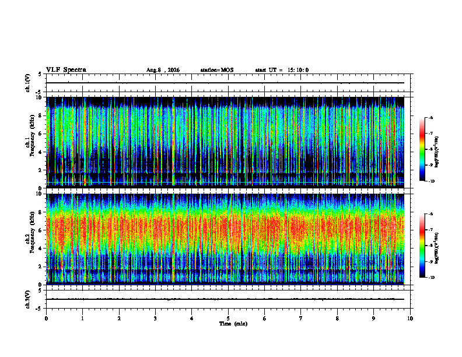Screen dimensions: 462x357
Task: Click the "-6" value on ch.1 colorbar
Action: pos(430,117)
